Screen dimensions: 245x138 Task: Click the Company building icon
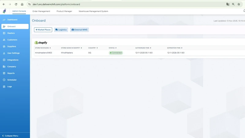[4, 67]
